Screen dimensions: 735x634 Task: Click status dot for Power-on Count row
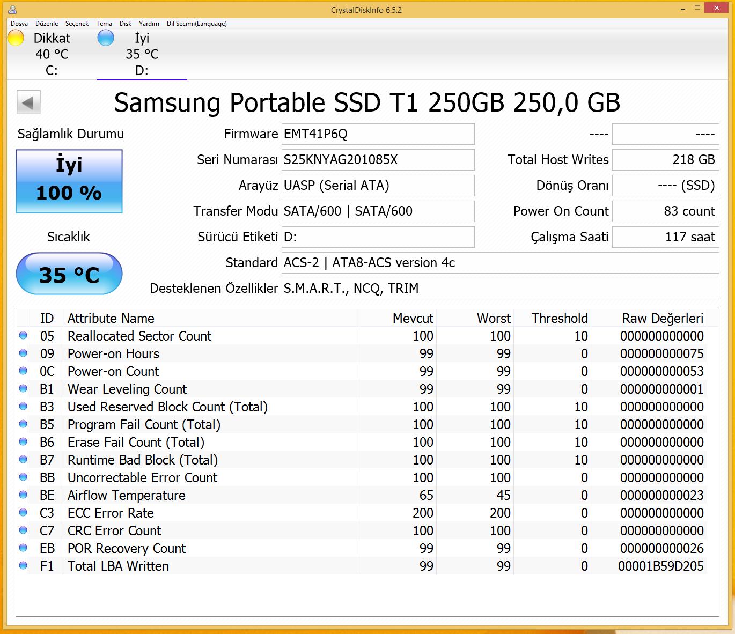coord(23,371)
